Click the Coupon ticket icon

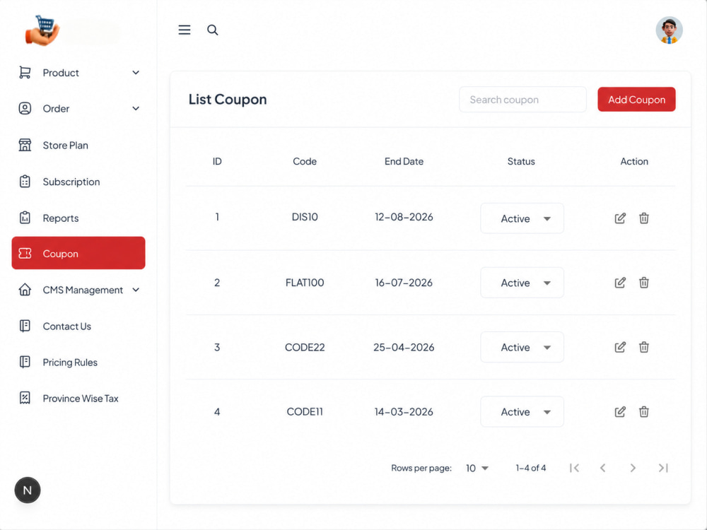coord(25,253)
